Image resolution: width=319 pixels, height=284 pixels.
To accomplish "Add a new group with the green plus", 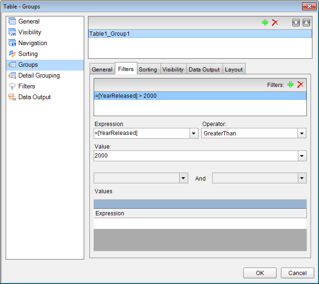I will tap(265, 23).
